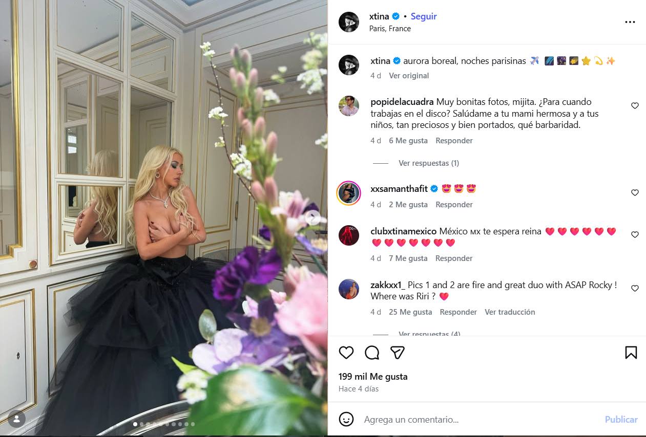
Task: Open the Paris, France location link
Action: coord(390,29)
